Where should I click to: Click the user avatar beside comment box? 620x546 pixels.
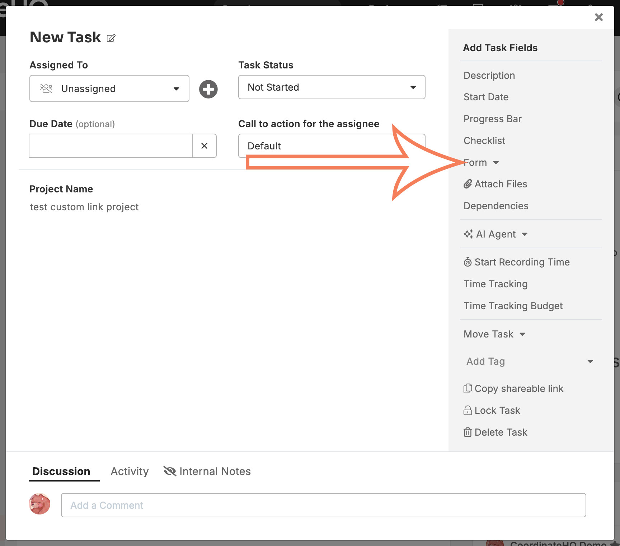pyautogui.click(x=39, y=504)
